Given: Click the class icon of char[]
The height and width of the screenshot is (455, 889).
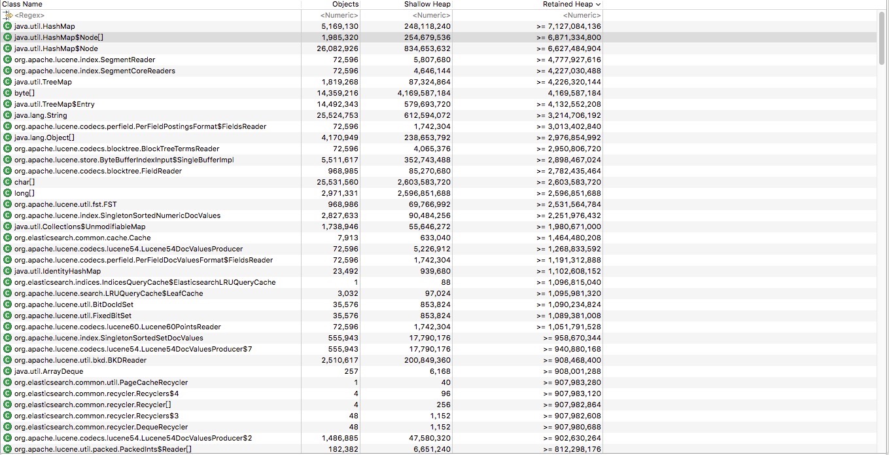Looking at the screenshot, I should [x=8, y=182].
